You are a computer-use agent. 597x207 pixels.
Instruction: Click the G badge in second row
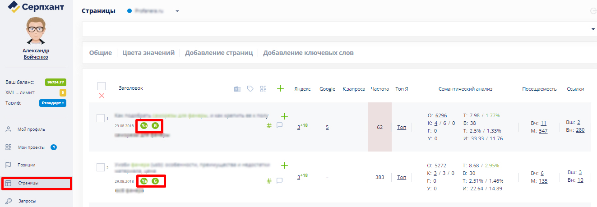tap(155, 181)
